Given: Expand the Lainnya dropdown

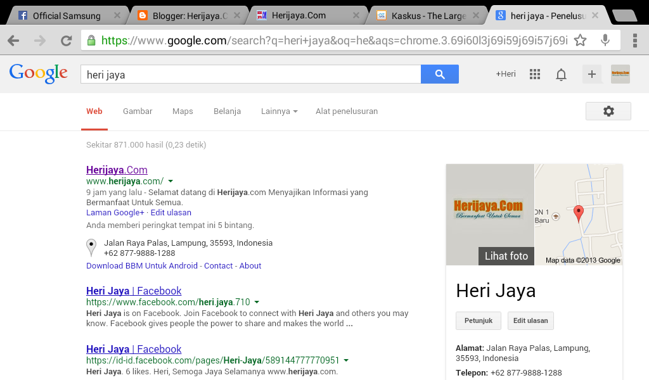Looking at the screenshot, I should click(279, 111).
